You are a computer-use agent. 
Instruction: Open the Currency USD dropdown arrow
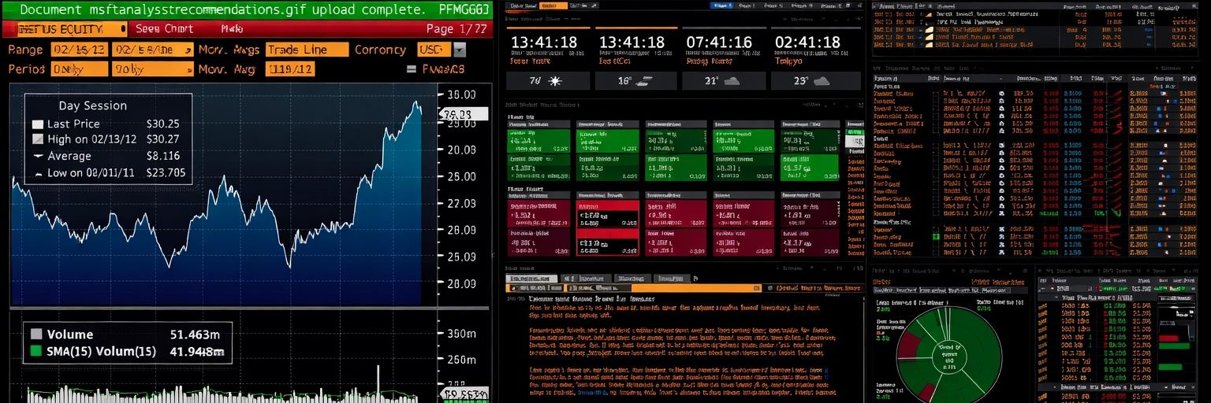[459, 50]
